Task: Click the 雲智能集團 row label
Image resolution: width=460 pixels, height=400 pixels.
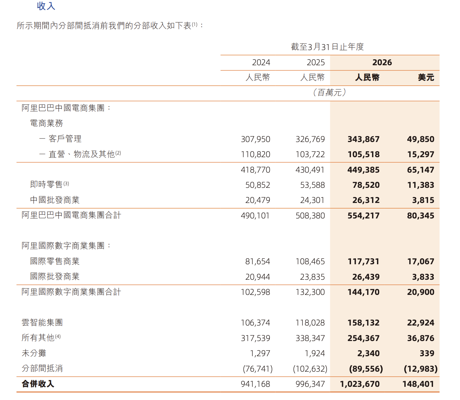Action: pyautogui.click(x=42, y=323)
